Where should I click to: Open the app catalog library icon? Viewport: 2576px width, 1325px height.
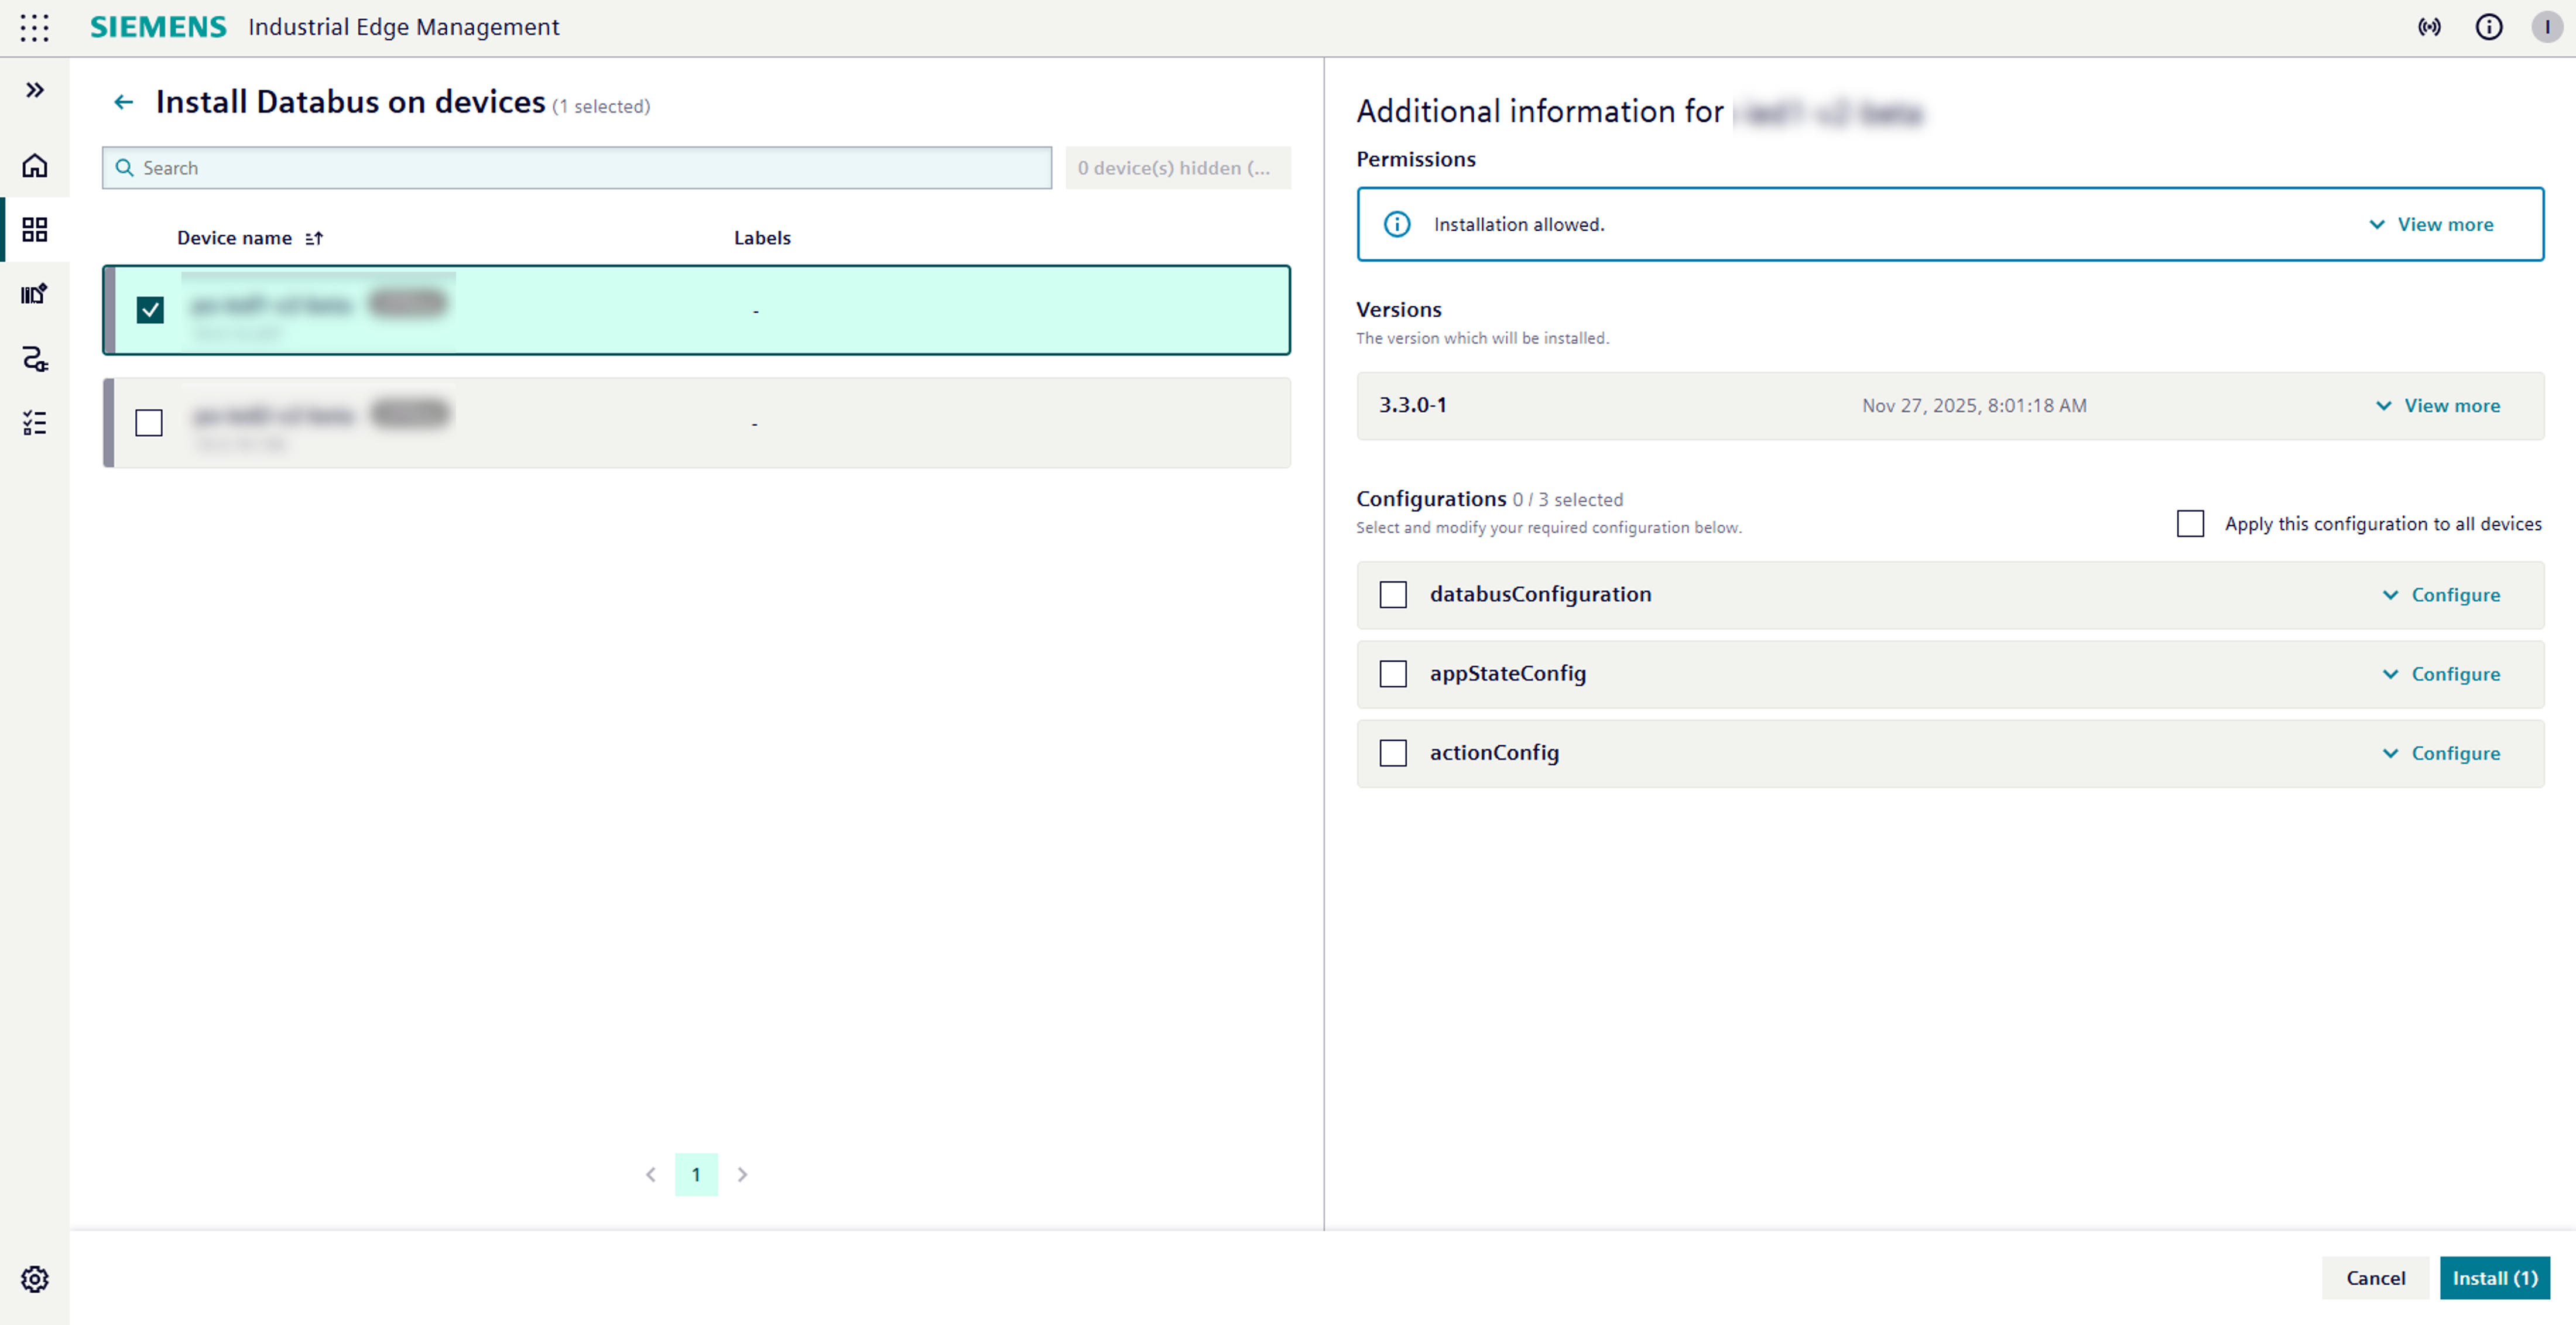pyautogui.click(x=35, y=294)
